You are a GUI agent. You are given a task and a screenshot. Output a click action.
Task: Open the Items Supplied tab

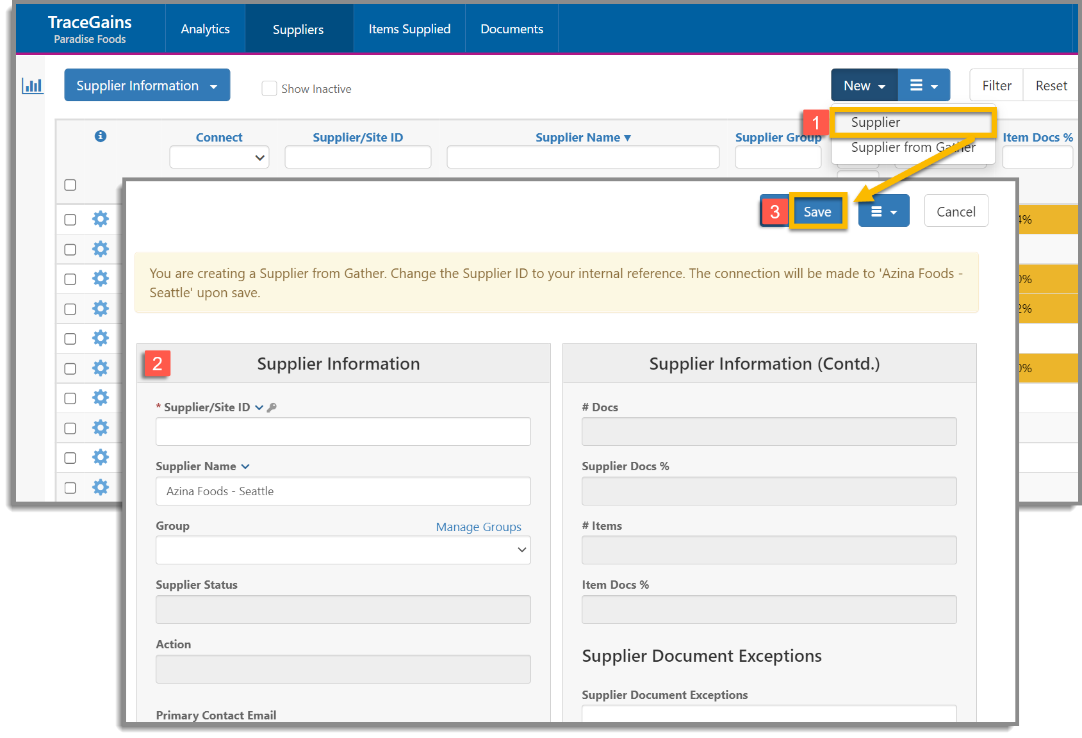[409, 29]
